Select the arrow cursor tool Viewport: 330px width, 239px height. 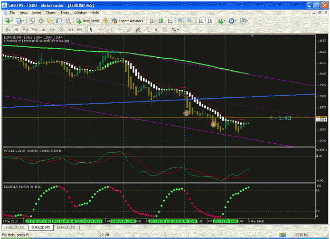(x=91, y=30)
